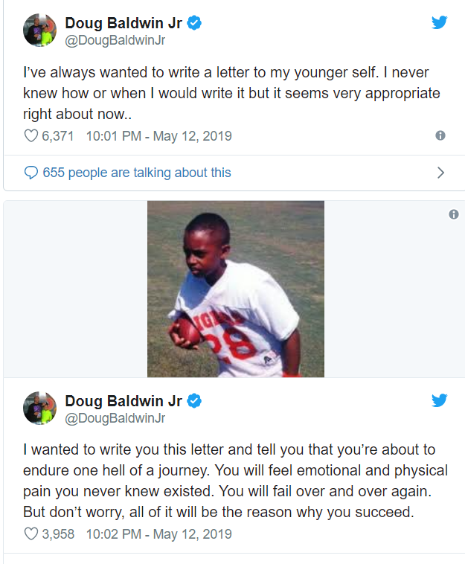This screenshot has width=465, height=564.
Task: Like the first tweet with heart icon
Action: [x=31, y=135]
